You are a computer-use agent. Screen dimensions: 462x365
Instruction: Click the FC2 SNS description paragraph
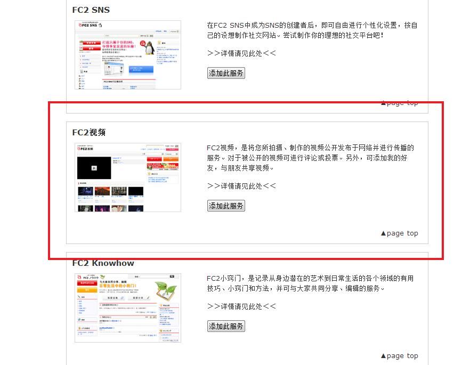tap(312, 30)
